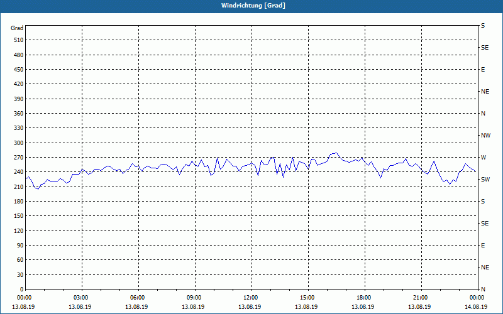Viewport: 503px width, 314px height.
Task: Select the 240 value on the left axis
Action: point(19,172)
